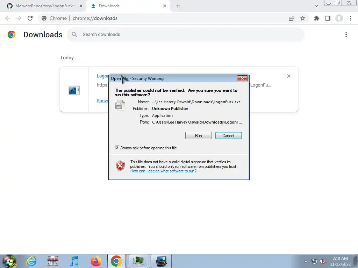Click the Unknown Publisher text
Viewport: 358px width, 268px height.
pos(170,109)
